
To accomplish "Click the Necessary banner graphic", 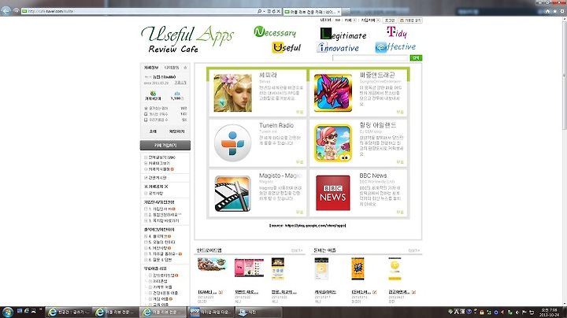I will coord(275,32).
